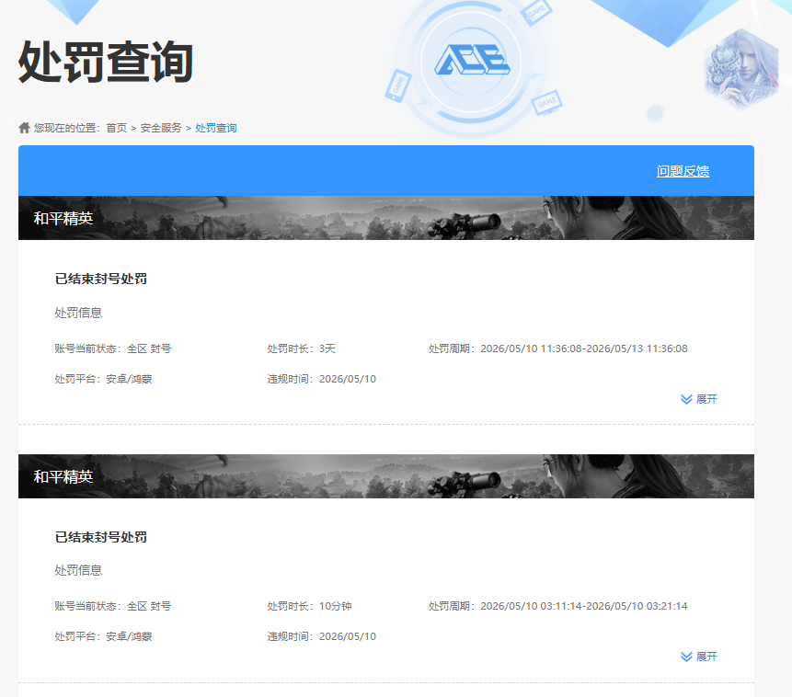The image size is (792, 697).
Task: Go to 安全服务 breadcrumb link
Action: tap(161, 128)
